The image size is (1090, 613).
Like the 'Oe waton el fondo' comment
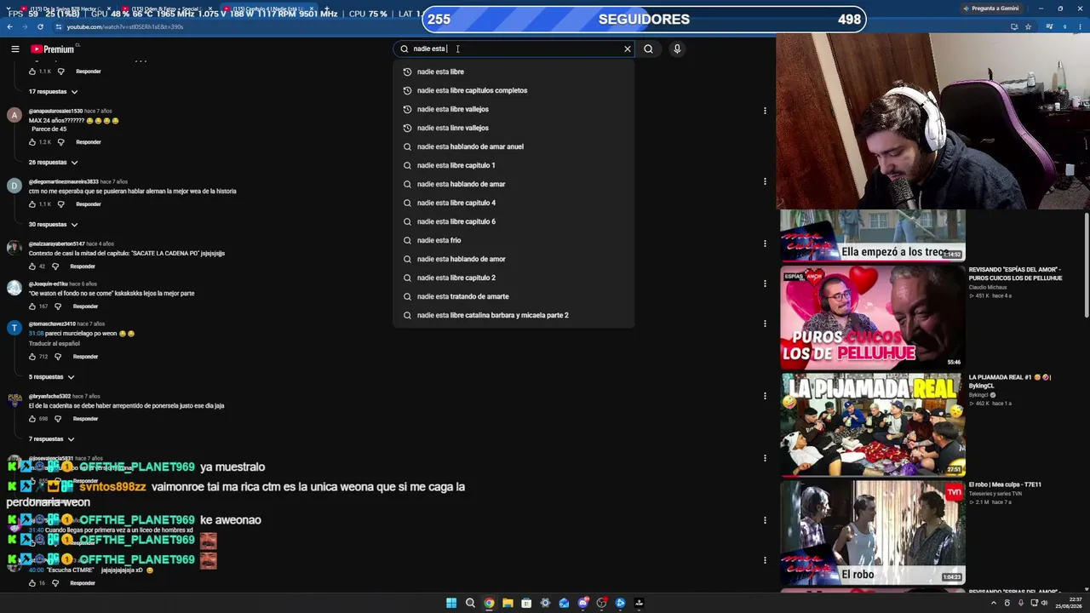click(33, 306)
